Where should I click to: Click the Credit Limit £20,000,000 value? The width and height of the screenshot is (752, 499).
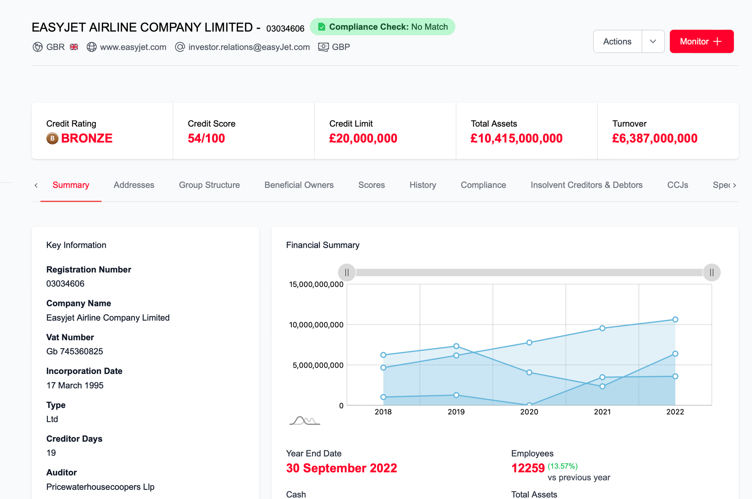coord(363,138)
